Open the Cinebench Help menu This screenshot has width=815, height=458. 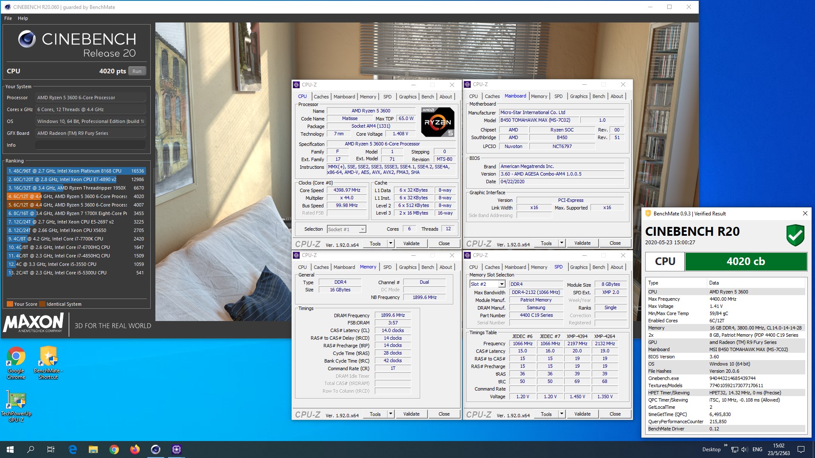tap(23, 18)
